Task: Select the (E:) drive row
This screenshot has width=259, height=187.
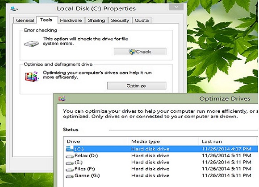Action: click(161, 162)
